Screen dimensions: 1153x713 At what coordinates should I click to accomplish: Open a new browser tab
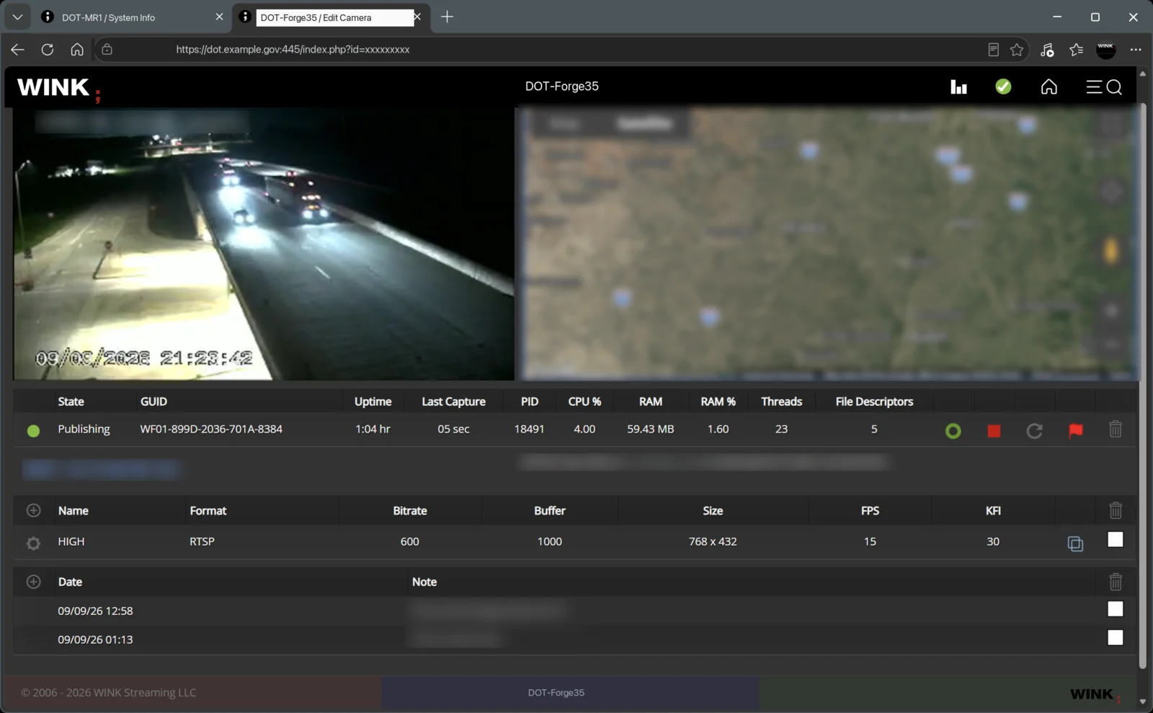[x=447, y=17]
